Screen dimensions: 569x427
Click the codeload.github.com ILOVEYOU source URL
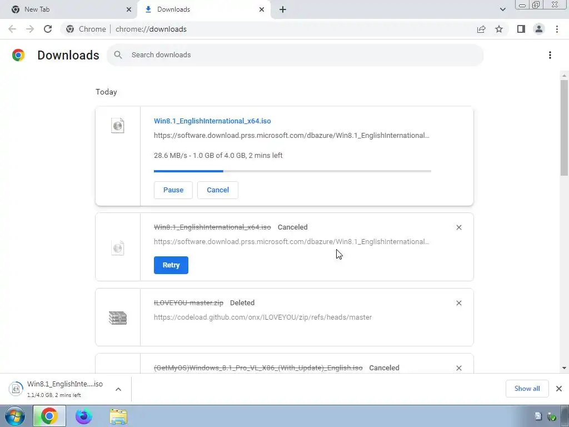pos(263,317)
